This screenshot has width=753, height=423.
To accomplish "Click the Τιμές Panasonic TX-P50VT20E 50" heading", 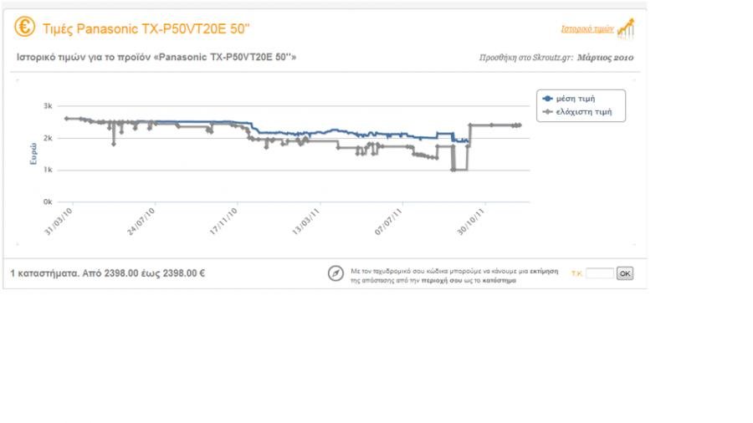I will point(146,28).
